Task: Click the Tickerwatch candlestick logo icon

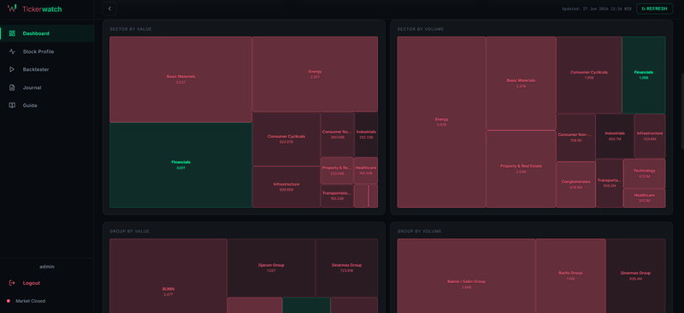Action: coord(12,9)
